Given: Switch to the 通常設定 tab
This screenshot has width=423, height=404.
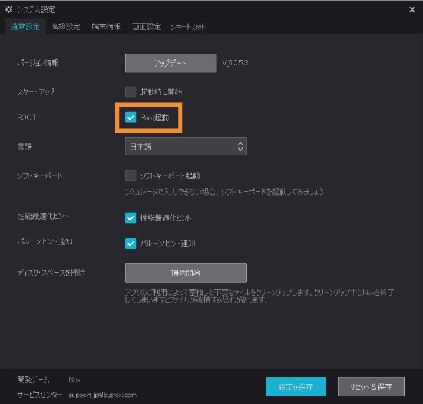Looking at the screenshot, I should pyautogui.click(x=25, y=27).
